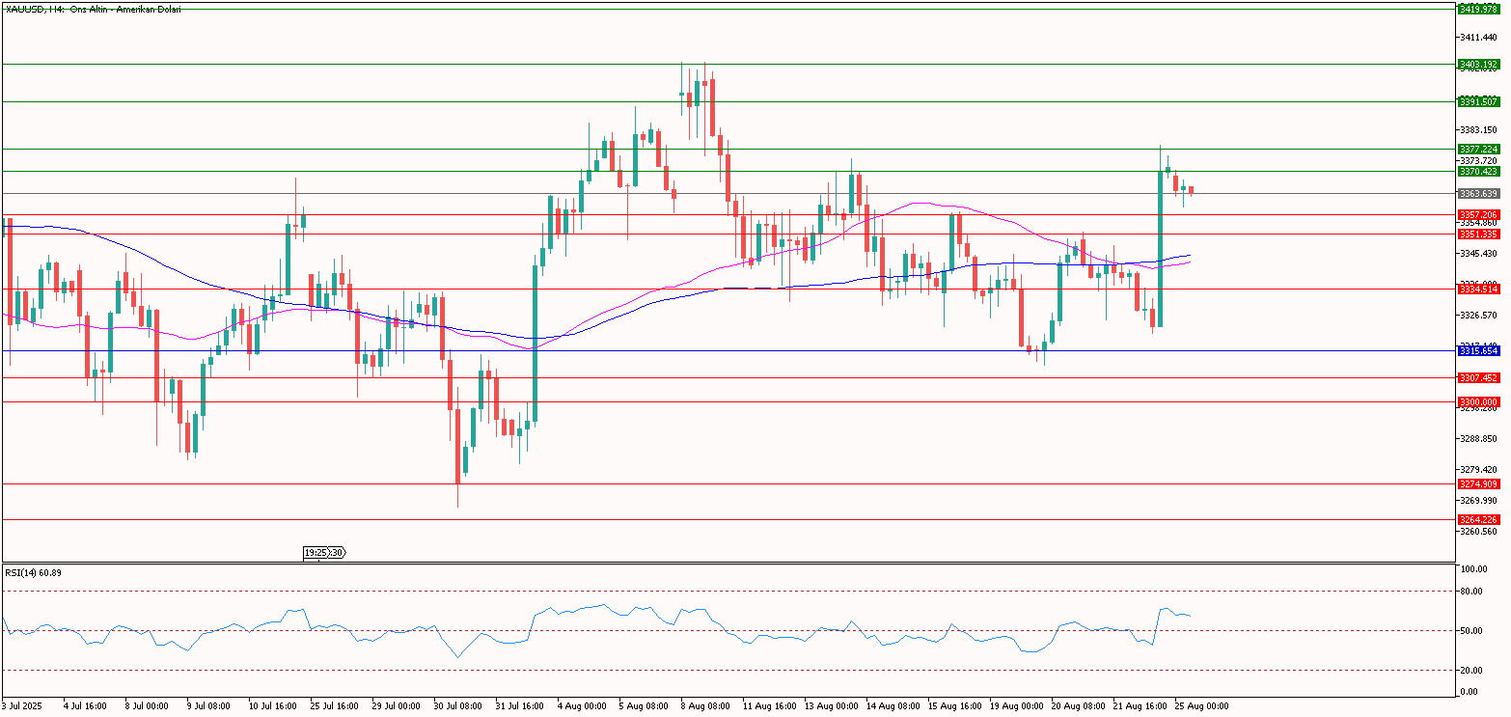Click the 15 Aug 16:00 time label
The width and height of the screenshot is (1511, 717).
[x=953, y=706]
